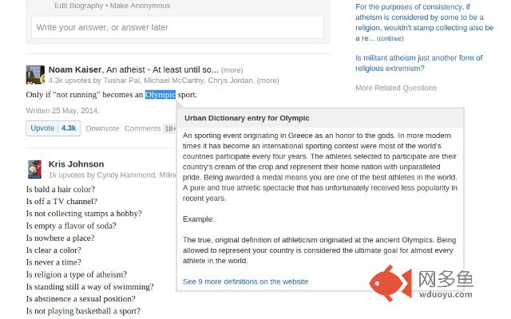511x319 pixels.
Task: Click the wduoyu red fish logo
Action: (x=390, y=284)
